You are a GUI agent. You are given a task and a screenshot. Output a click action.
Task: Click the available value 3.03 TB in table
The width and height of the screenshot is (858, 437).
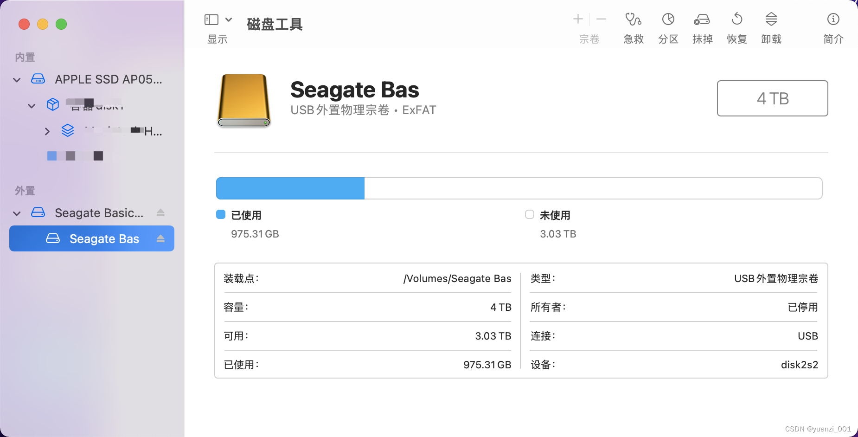493,336
